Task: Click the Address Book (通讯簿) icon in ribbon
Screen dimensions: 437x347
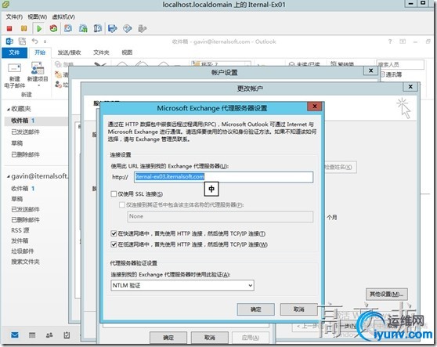Action: click(x=392, y=74)
